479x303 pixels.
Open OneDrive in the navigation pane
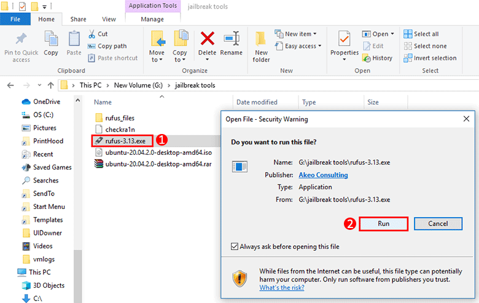click(41, 101)
